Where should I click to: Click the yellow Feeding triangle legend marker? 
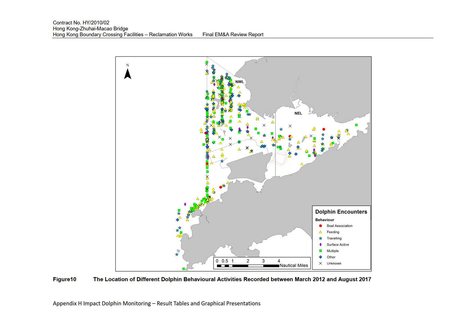coord(320,232)
